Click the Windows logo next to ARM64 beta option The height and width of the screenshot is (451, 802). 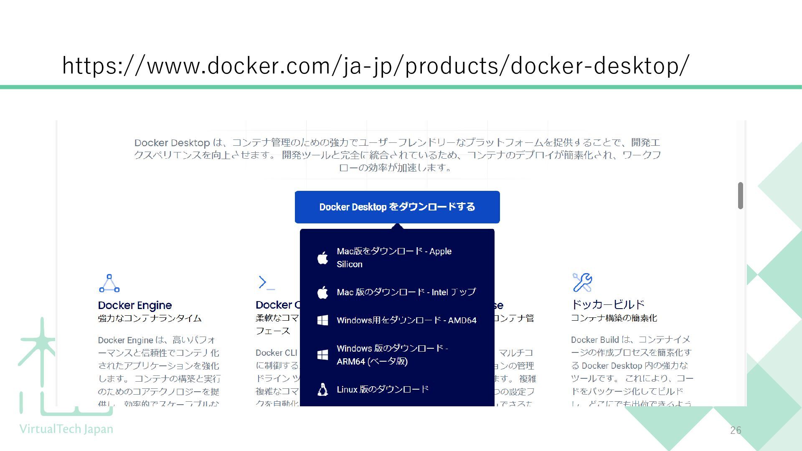tap(322, 355)
